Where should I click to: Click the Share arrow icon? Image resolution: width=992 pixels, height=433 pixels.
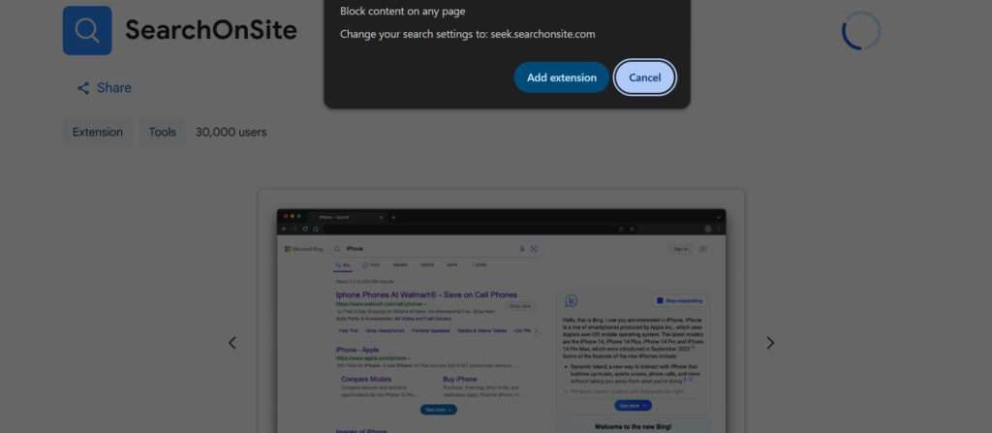83,88
